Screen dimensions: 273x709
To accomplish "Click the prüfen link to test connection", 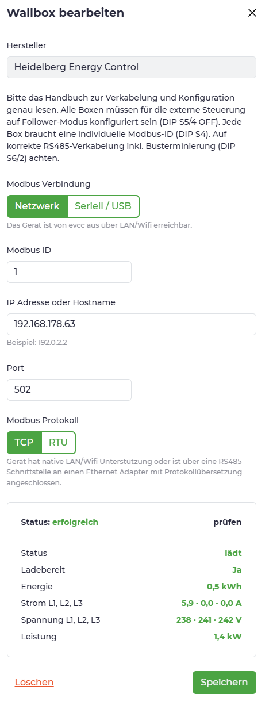I will coord(228,522).
